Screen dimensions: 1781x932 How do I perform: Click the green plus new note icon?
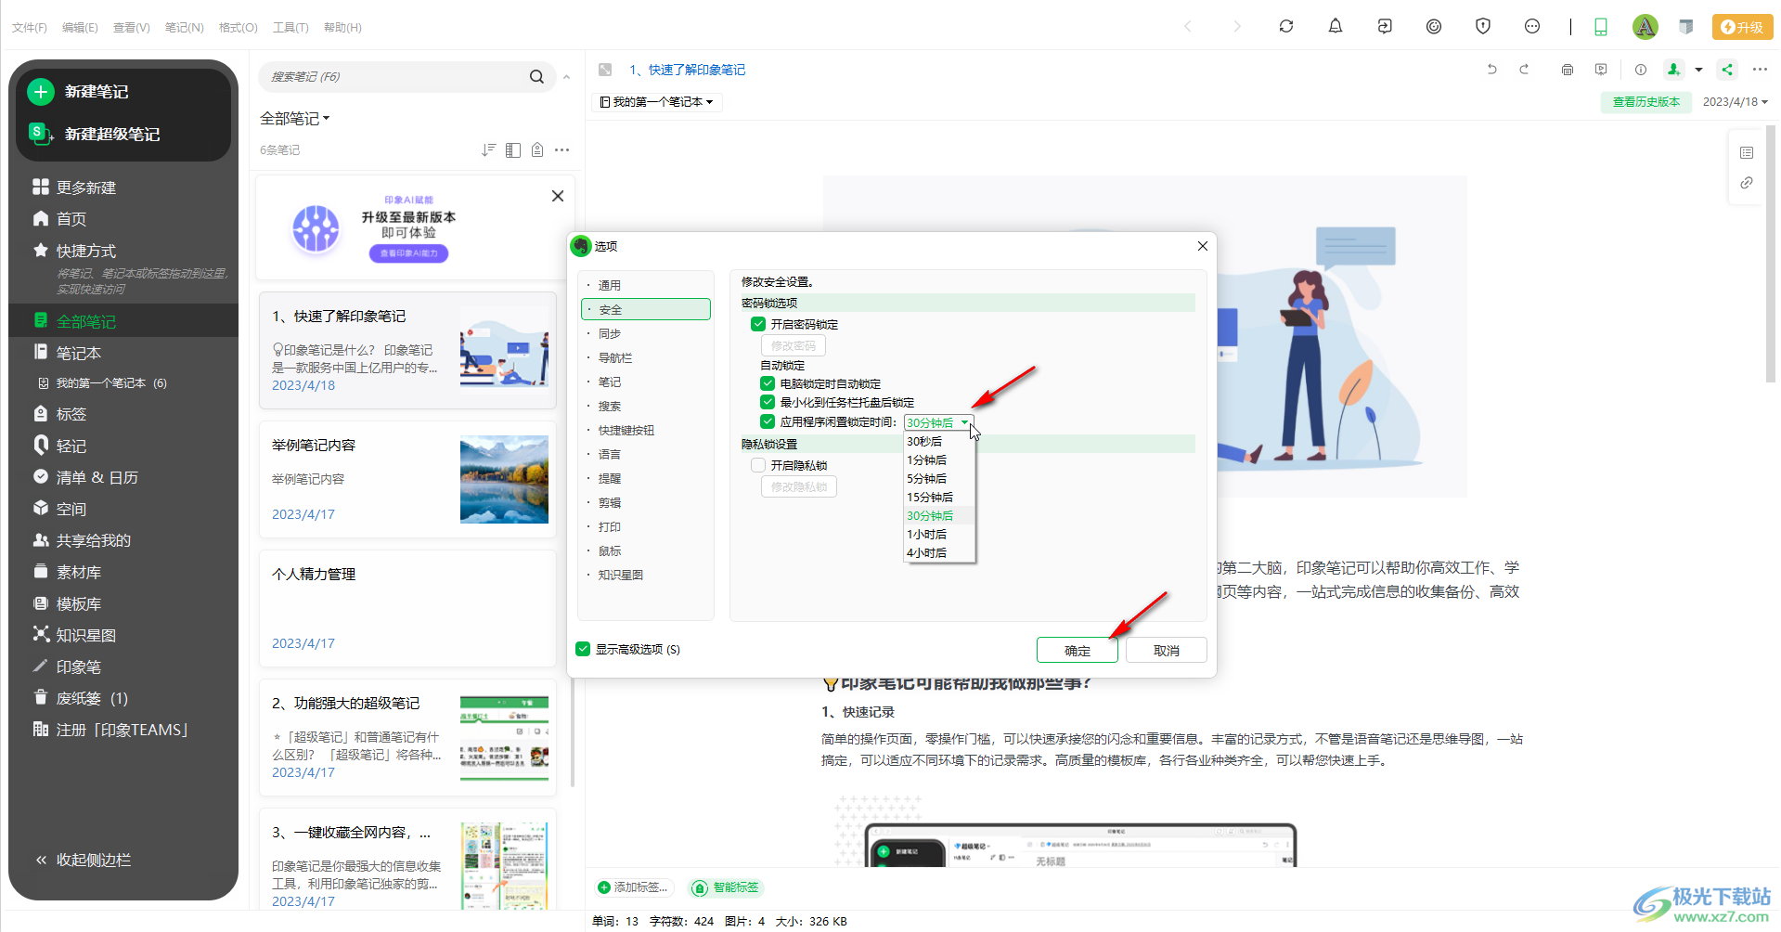point(40,91)
